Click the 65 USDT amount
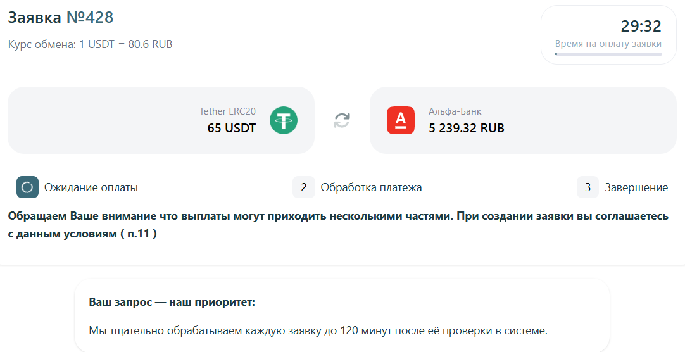Screen dimensions: 685x352 [232, 128]
